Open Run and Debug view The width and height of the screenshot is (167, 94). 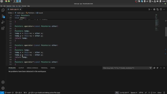coord(3,22)
